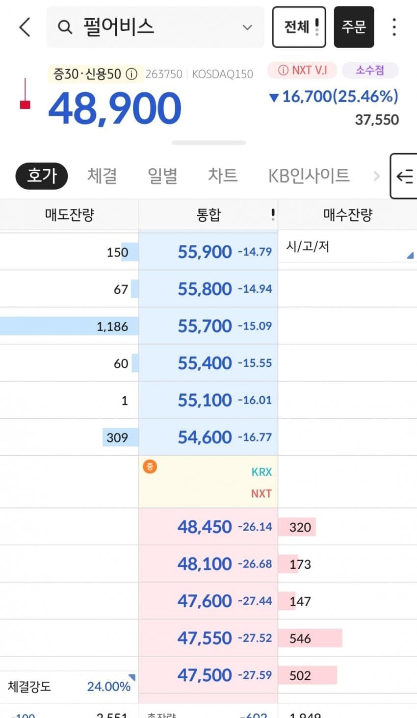The height and width of the screenshot is (718, 417).
Task: Tap the orange 증 badge icon
Action: tap(150, 466)
